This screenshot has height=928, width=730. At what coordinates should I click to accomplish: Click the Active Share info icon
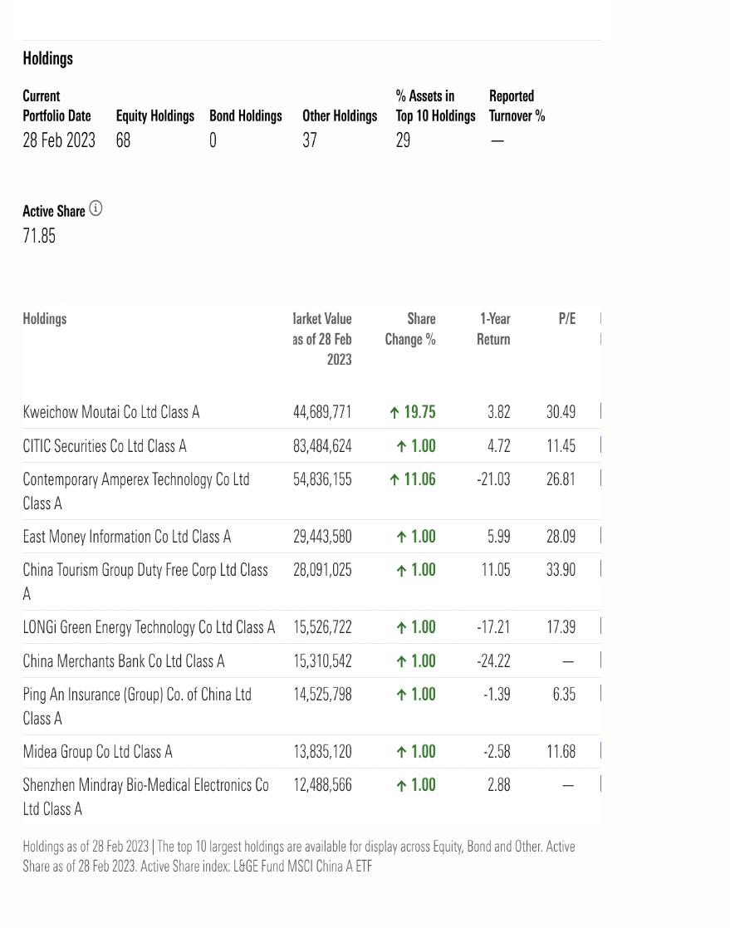coord(96,209)
